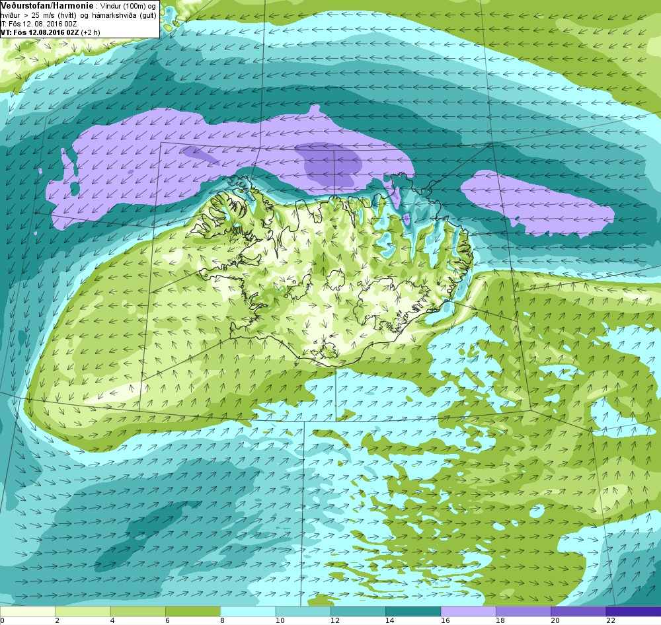Click the light green 2–4 m/s legend swatch
This screenshot has height=625, width=661.
click(83, 610)
